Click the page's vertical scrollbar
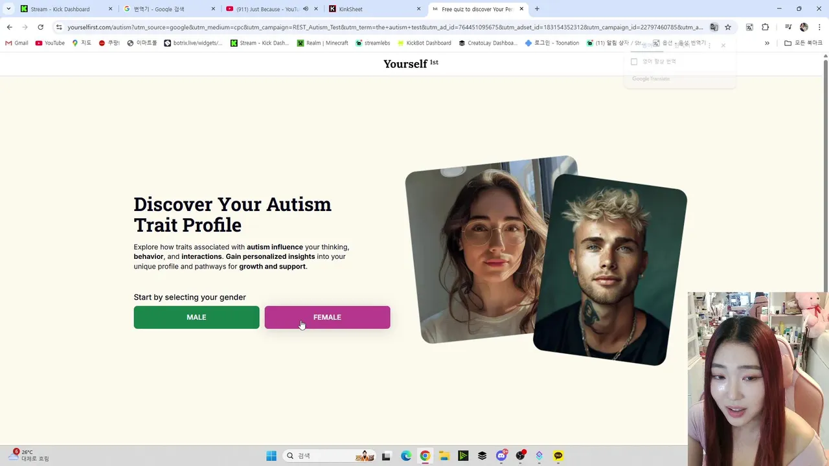Viewport: 829px width, 466px height. pos(825,175)
